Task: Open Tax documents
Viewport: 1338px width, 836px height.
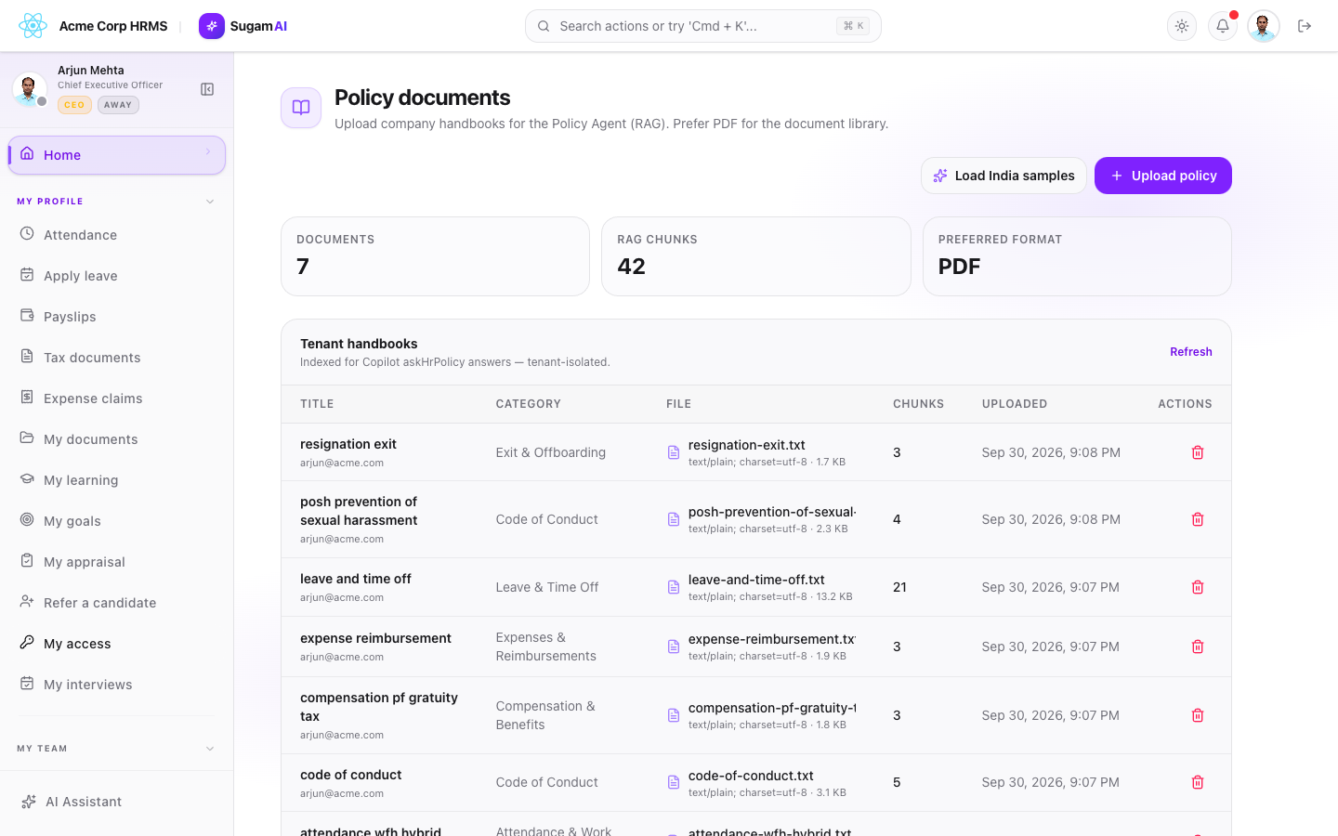Action: pyautogui.click(x=117, y=358)
